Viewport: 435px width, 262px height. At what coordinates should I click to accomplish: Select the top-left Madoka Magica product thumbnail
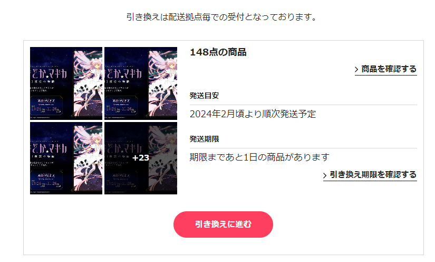point(66,83)
